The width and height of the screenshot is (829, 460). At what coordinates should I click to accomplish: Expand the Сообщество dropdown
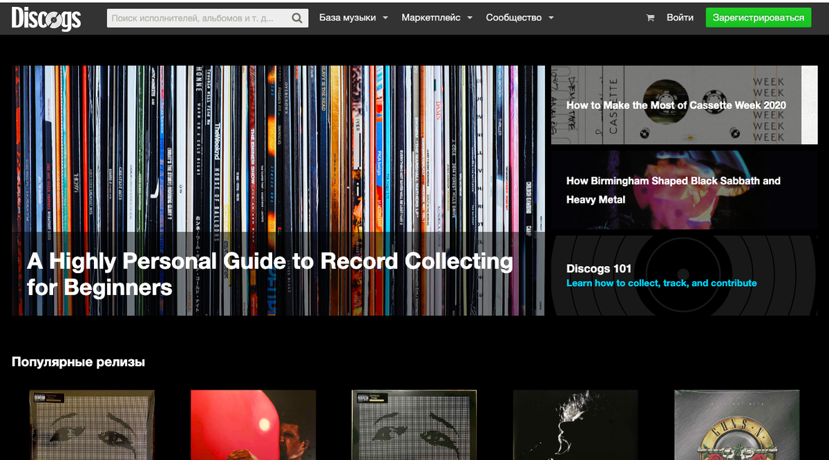click(x=551, y=17)
